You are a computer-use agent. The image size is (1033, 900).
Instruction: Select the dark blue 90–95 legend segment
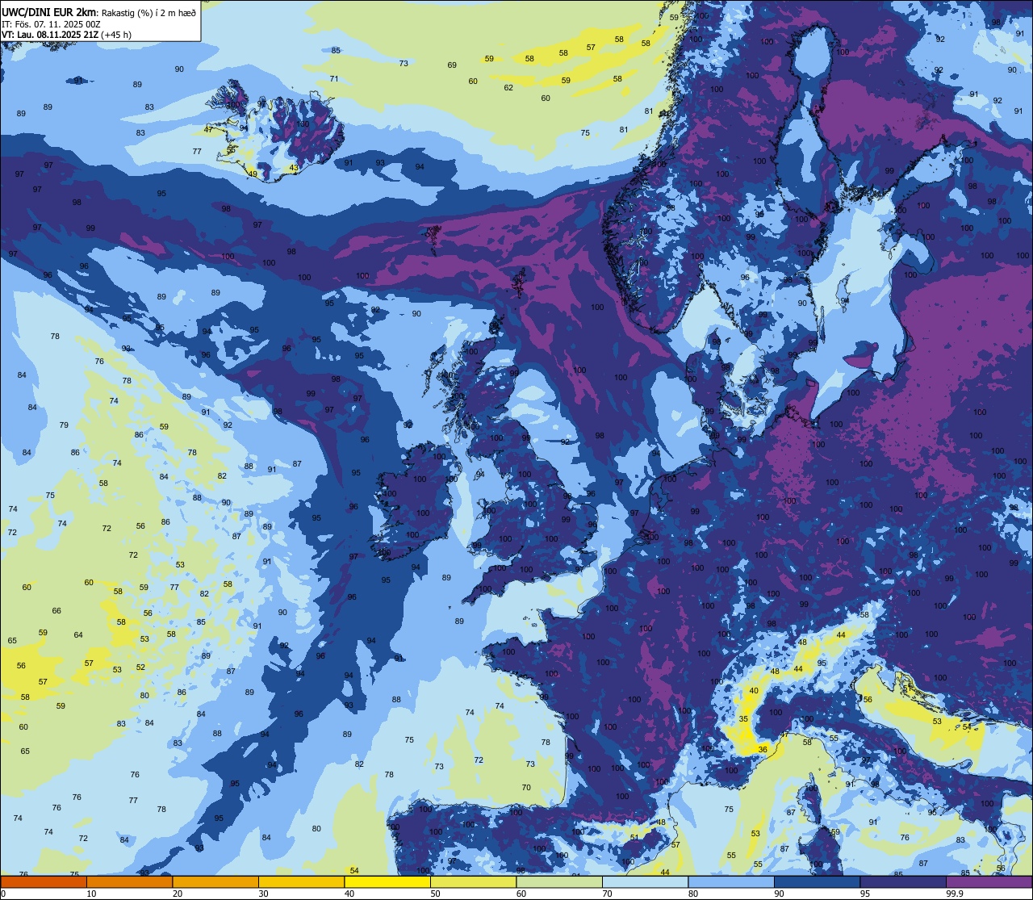817,882
